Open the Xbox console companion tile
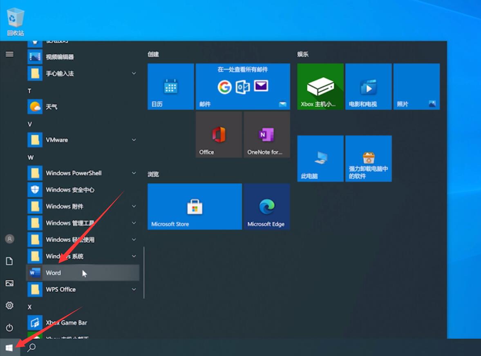The height and width of the screenshot is (356, 481). 320,87
